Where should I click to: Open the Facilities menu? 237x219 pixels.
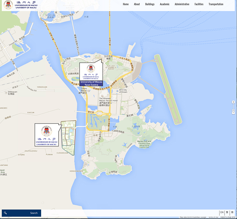tap(199, 4)
